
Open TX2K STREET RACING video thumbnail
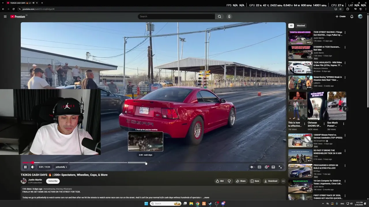tap(300, 37)
